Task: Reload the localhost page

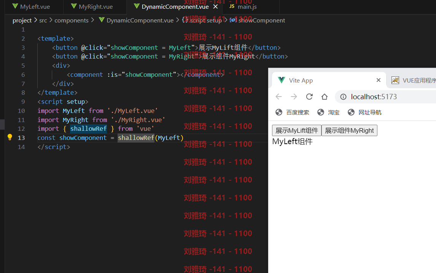Action: tap(309, 97)
